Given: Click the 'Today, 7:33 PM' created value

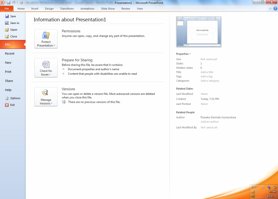Looking at the screenshot, I should pyautogui.click(x=210, y=99).
